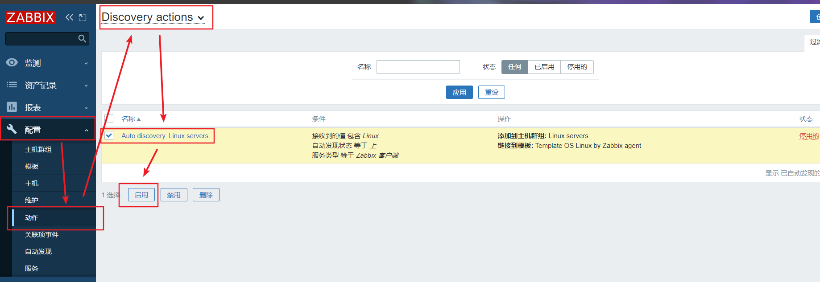Screen dimensions: 820x282
Task: Click the 删除 button
Action: (206, 195)
